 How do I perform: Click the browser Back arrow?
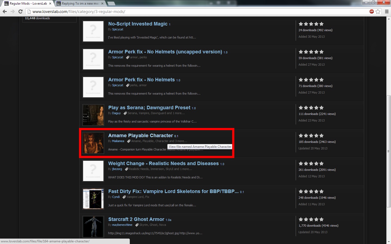point(5,11)
